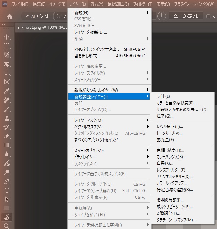Click the AI アシスト button
The image size is (217, 229).
[x=37, y=16]
